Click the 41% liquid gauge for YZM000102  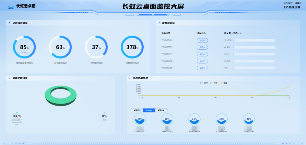tap(140, 119)
